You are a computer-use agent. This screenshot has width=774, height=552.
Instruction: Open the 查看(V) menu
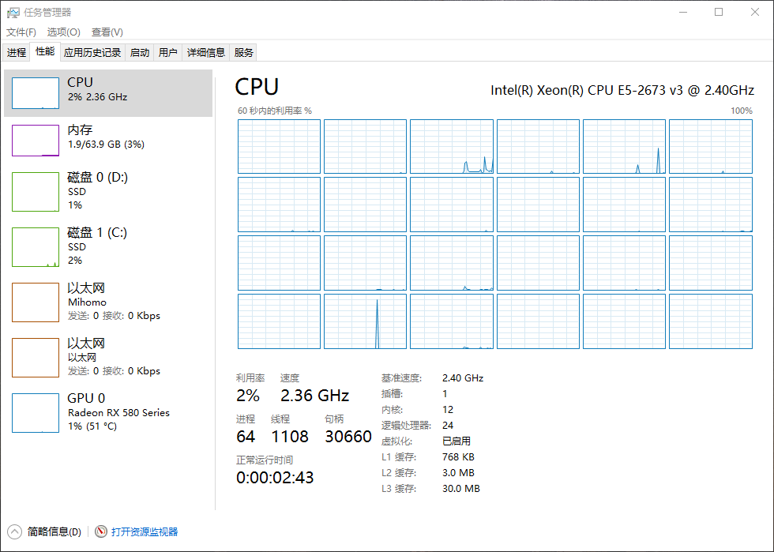[107, 32]
